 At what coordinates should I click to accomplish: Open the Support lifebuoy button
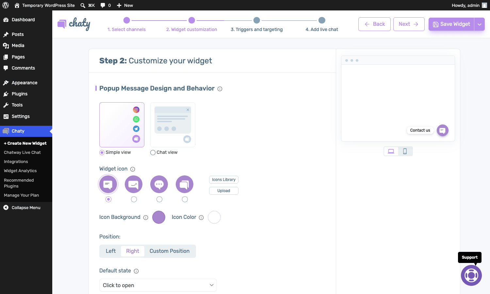click(471, 275)
